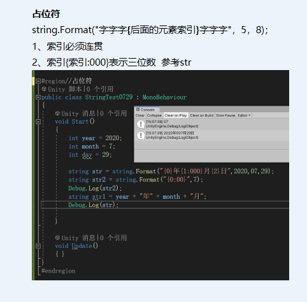The height and width of the screenshot is (302, 307).
Task: Click the Clear button in Console
Action: 140,115
